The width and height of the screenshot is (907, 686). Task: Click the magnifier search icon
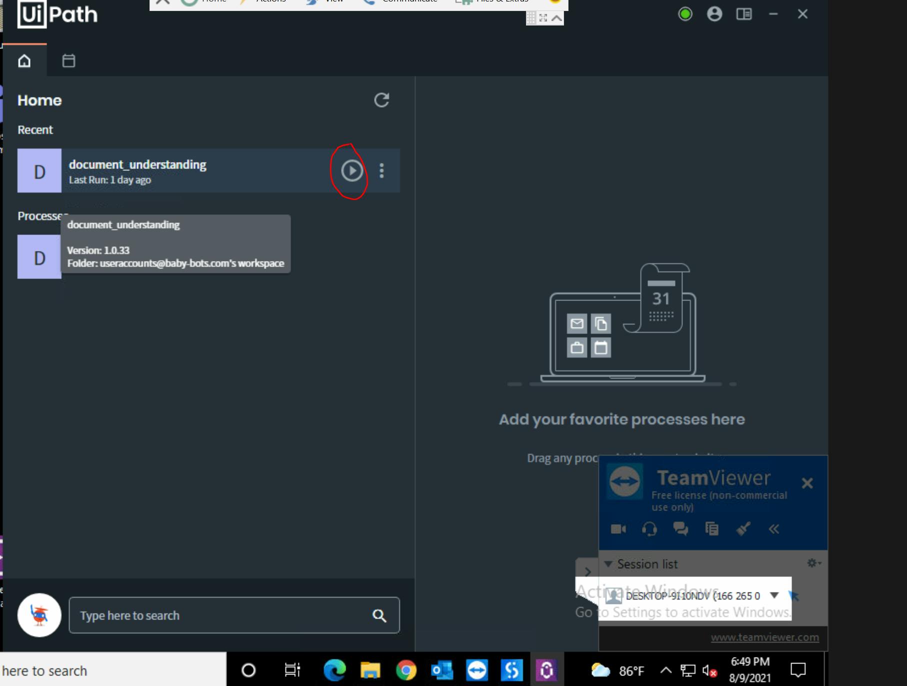pyautogui.click(x=379, y=615)
